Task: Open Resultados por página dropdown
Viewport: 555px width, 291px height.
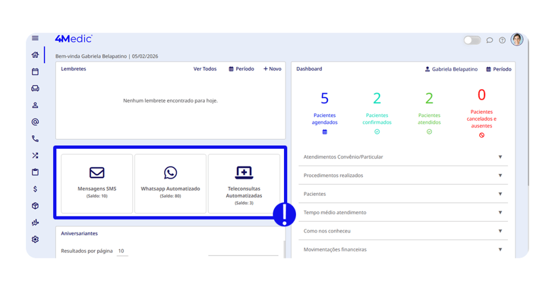Action: click(x=122, y=251)
